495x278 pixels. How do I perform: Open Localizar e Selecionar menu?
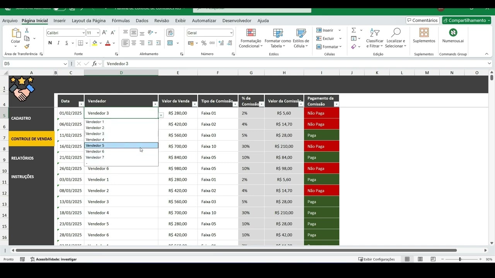pos(396,38)
